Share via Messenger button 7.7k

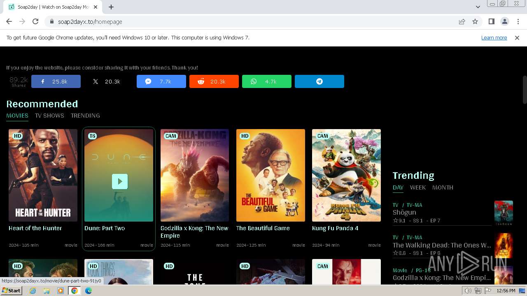point(161,81)
